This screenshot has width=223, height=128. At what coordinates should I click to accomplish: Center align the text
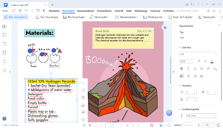(x=188, y=76)
